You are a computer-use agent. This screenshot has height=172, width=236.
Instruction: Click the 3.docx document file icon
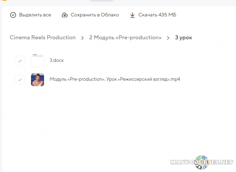(37, 61)
